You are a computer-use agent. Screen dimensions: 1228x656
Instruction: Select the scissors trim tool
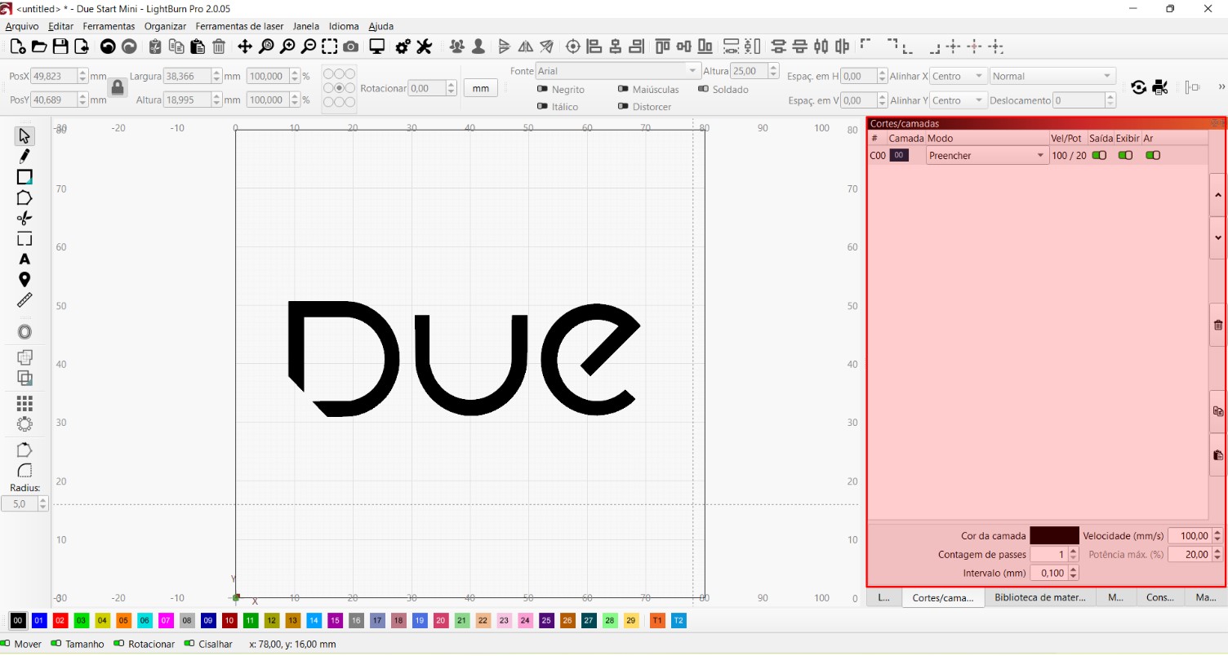(24, 218)
